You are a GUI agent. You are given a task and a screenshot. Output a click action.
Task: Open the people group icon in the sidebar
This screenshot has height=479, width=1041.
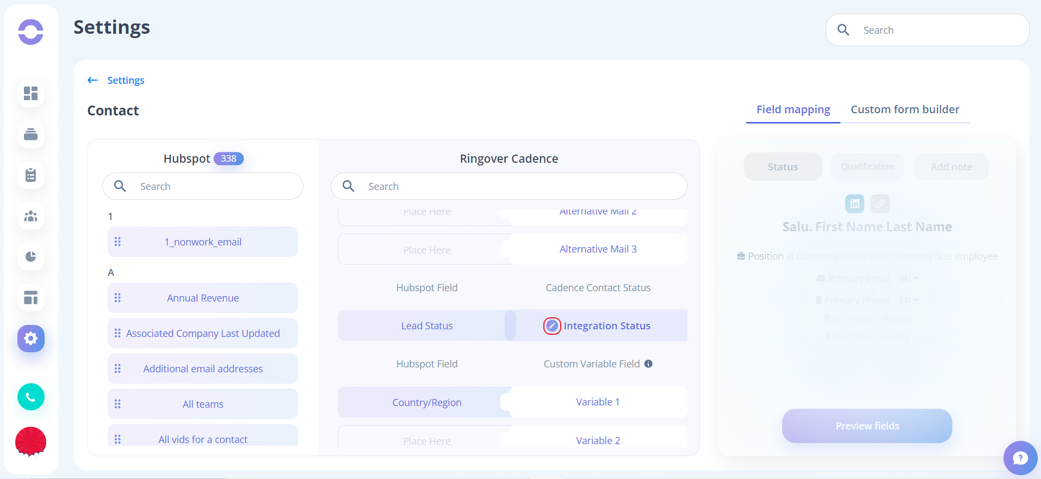[31, 216]
